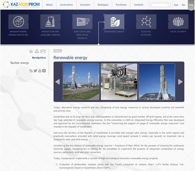Click the envelope contact icon
Viewport: 195px width, 171px height.
(x=43, y=51)
